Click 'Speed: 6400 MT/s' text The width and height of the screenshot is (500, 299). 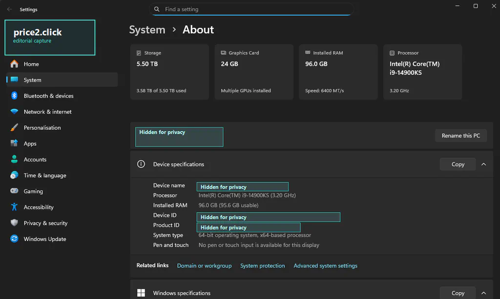click(x=324, y=90)
